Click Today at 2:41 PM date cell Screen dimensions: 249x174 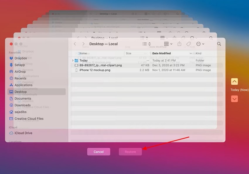164,60
